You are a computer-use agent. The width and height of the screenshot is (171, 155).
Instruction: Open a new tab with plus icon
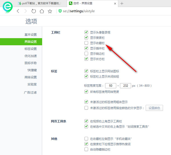(x=122, y=3)
